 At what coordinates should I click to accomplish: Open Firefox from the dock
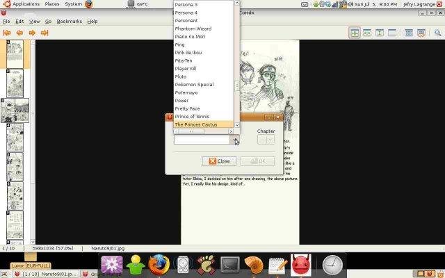coord(159,265)
